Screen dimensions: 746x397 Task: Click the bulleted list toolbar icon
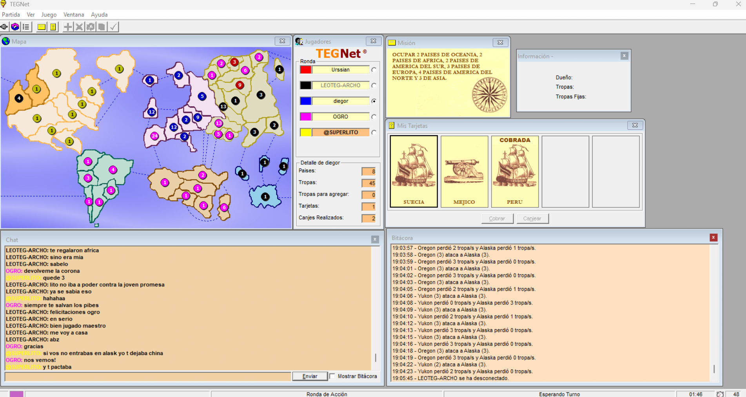pos(26,27)
